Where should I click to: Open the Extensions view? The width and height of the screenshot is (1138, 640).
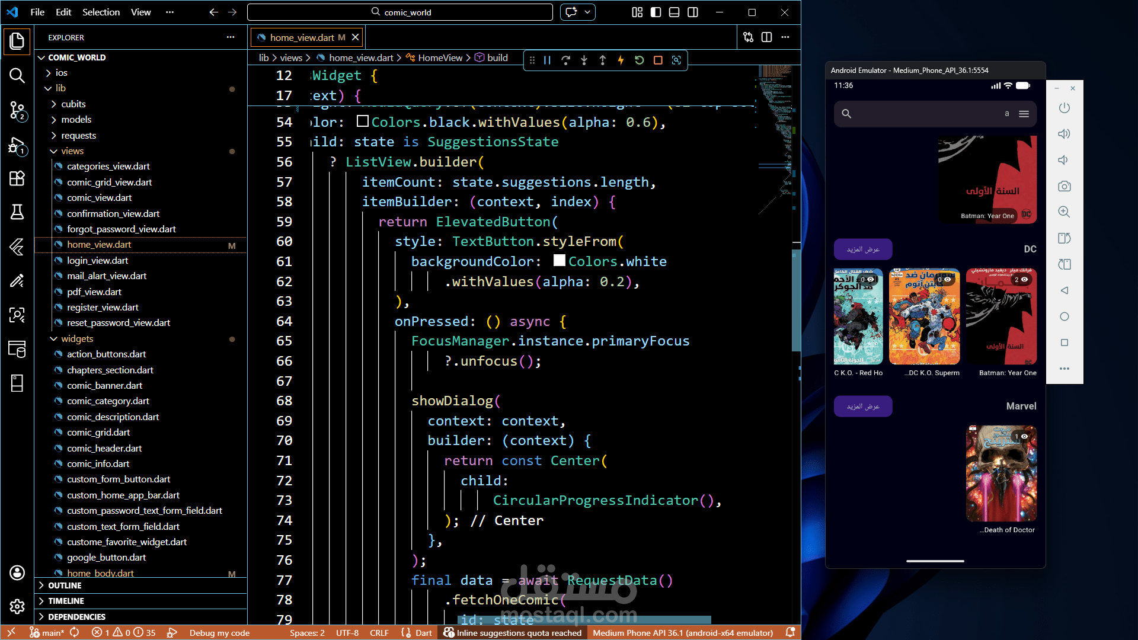(x=17, y=178)
